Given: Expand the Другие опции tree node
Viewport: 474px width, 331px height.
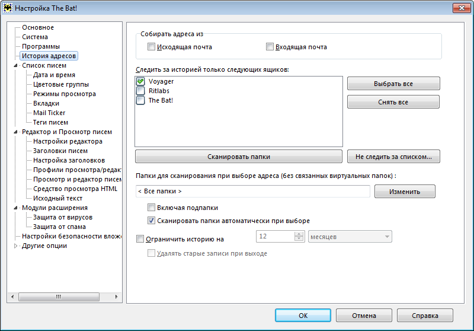Looking at the screenshot, I should [16, 246].
